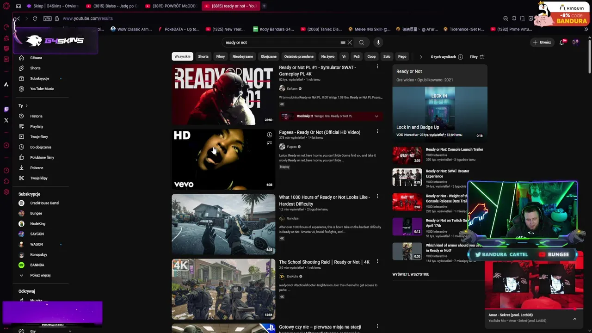Open Do obejrzenia in sidebar
This screenshot has height=333, width=592.
[41, 147]
